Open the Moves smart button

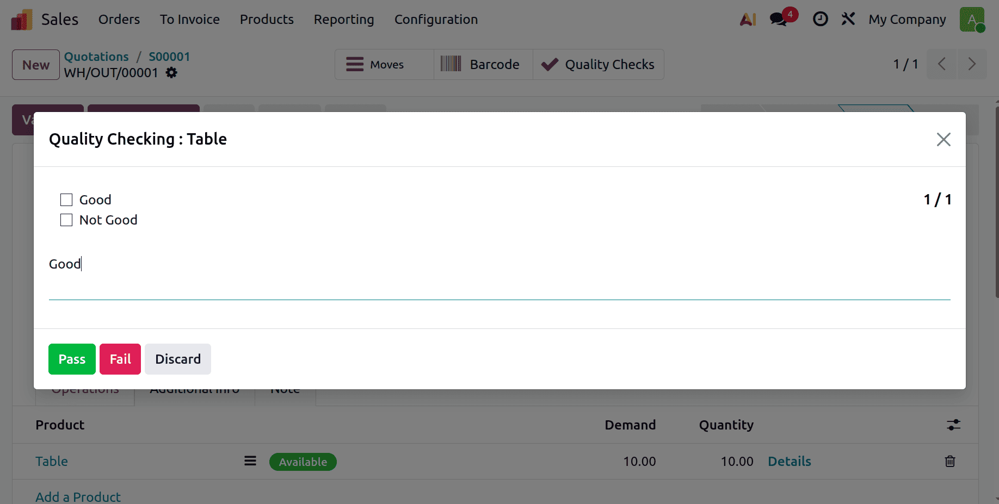[x=384, y=65]
